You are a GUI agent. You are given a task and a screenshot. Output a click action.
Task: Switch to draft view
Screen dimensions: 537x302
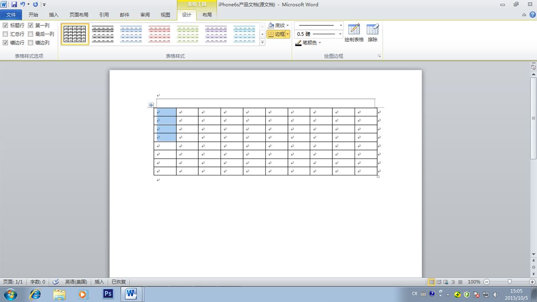[460, 282]
